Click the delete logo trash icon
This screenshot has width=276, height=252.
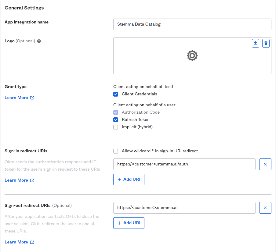pos(266,43)
